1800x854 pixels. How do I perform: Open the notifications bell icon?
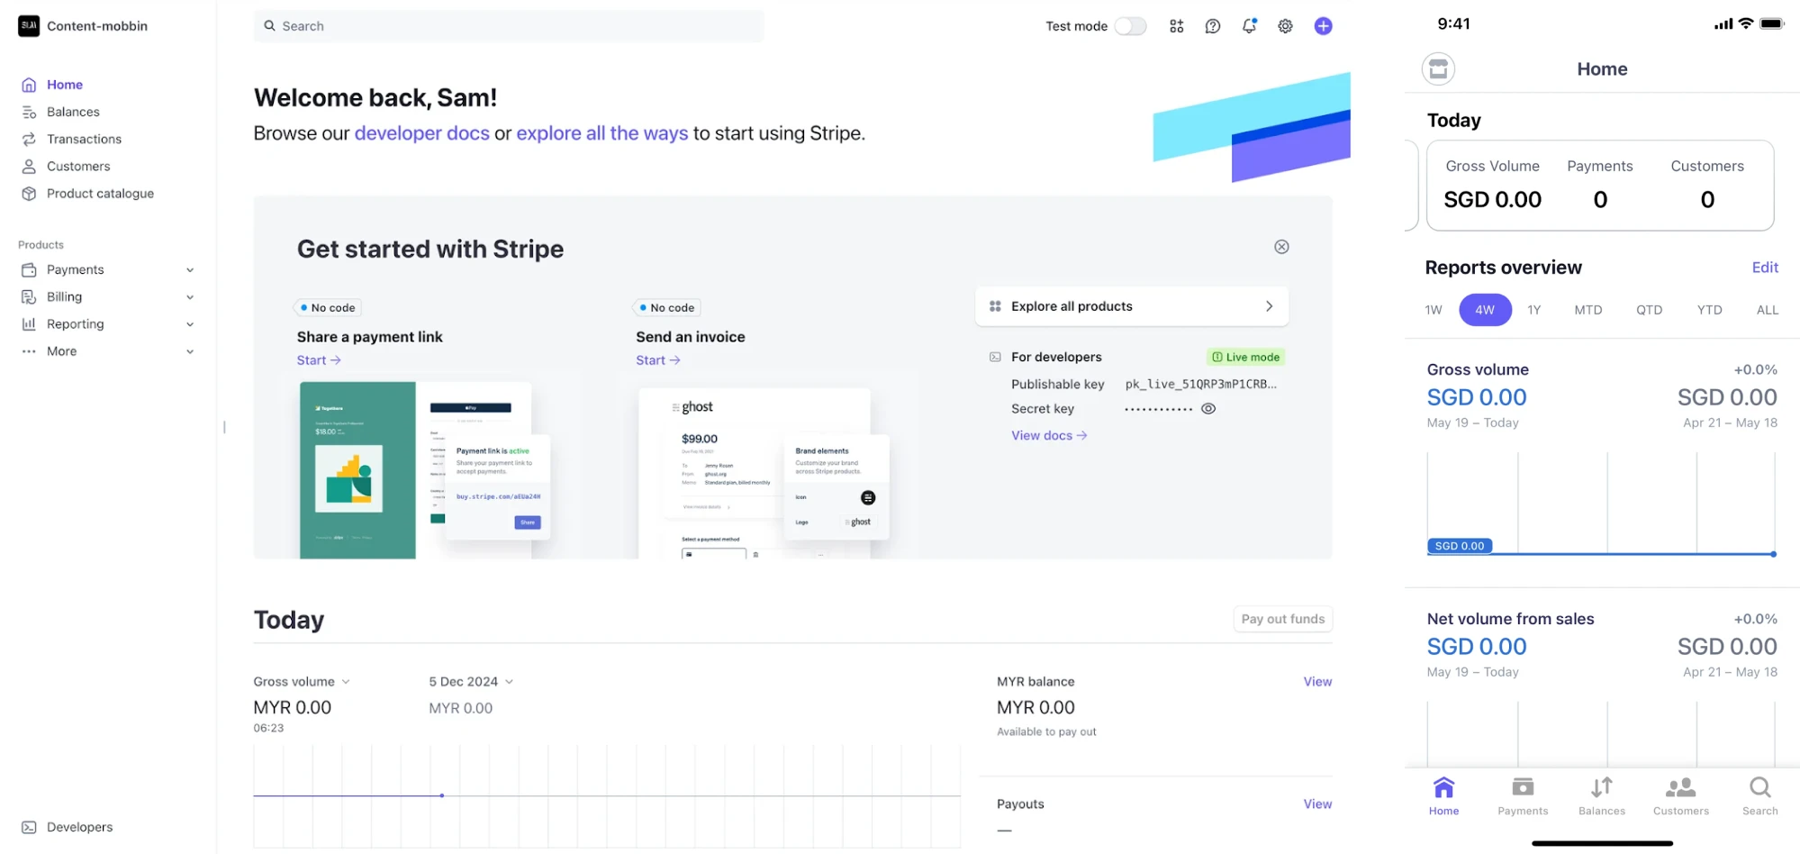pos(1249,26)
